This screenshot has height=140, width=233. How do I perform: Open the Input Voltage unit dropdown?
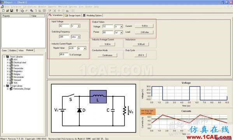(x=79, y=26)
